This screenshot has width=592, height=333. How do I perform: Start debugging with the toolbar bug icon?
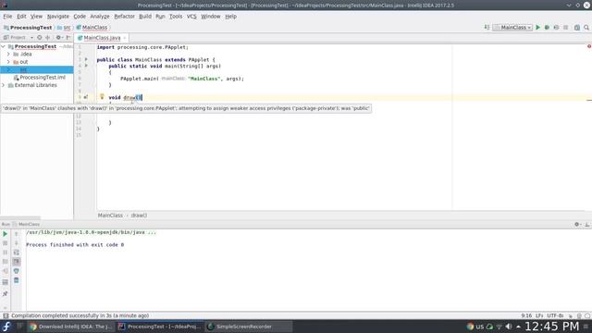pyautogui.click(x=547, y=27)
